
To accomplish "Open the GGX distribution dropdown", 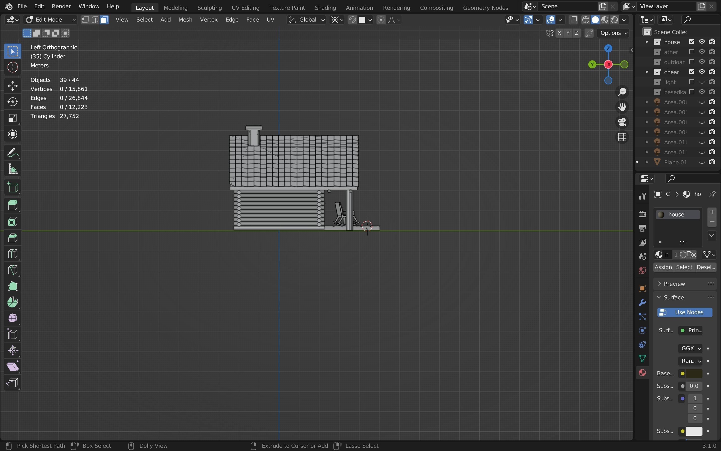I will pyautogui.click(x=690, y=348).
